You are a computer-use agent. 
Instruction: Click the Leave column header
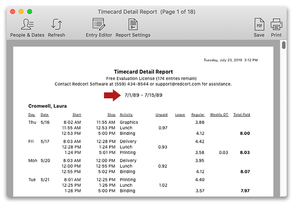[180, 114]
